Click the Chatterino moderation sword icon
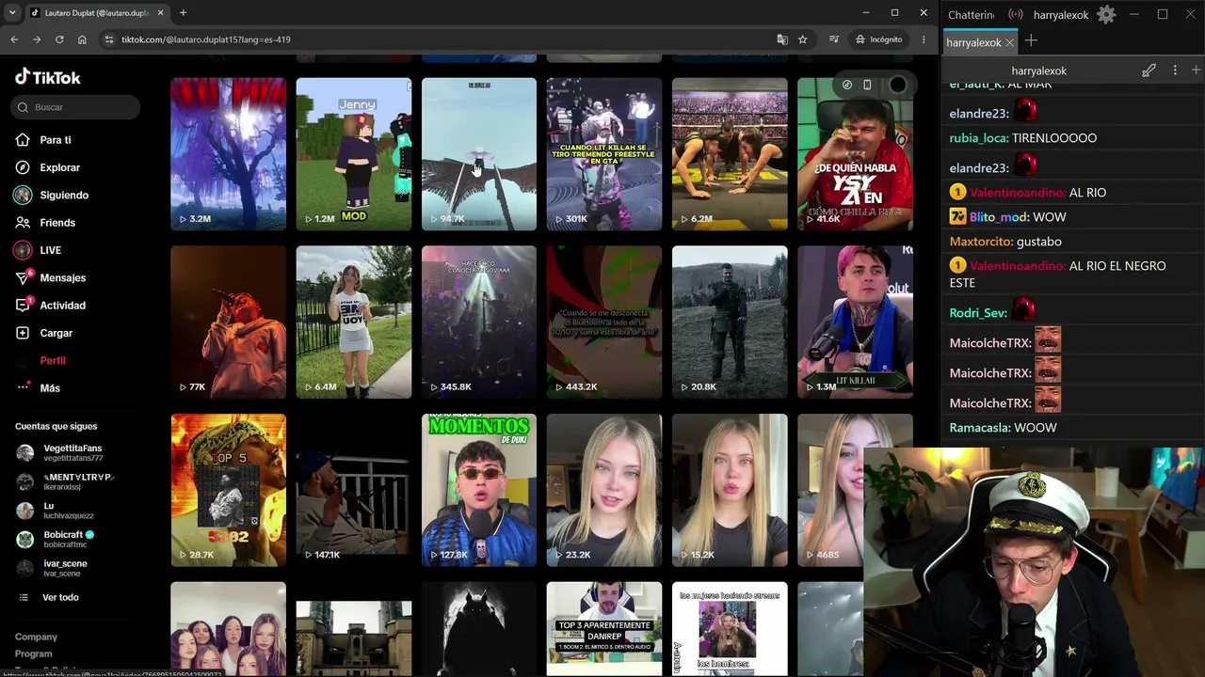The image size is (1205, 677). point(1149,71)
